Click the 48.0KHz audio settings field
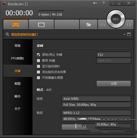The image size is (137, 138). (x=96, y=119)
